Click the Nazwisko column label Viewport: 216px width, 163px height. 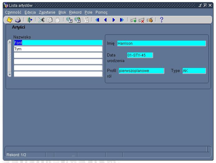coord(22,37)
